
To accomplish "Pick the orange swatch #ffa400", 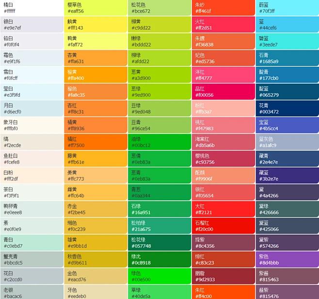I will point(96,75).
